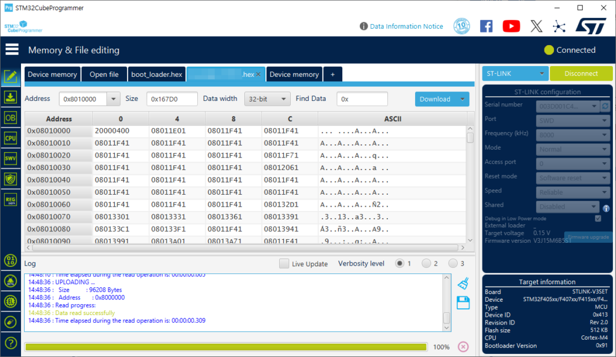Screen dimensions: 616x357
Task: Open the Erasing & Programming download icon
Action: (x=10, y=97)
